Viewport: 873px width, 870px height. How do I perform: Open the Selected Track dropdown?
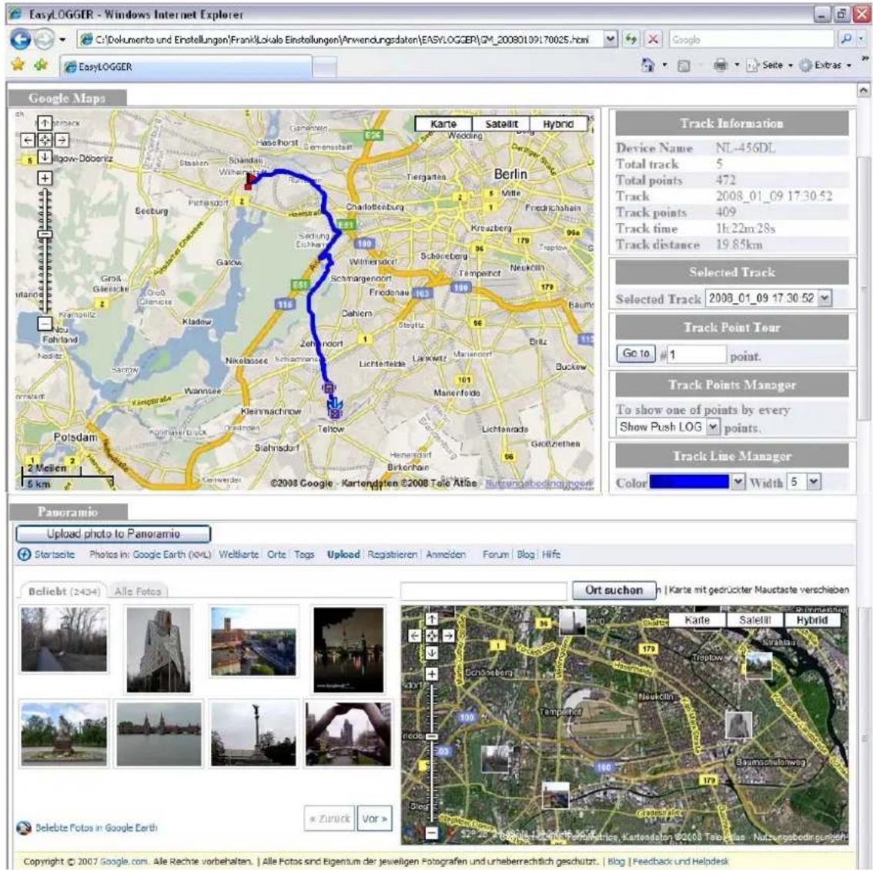[824, 298]
